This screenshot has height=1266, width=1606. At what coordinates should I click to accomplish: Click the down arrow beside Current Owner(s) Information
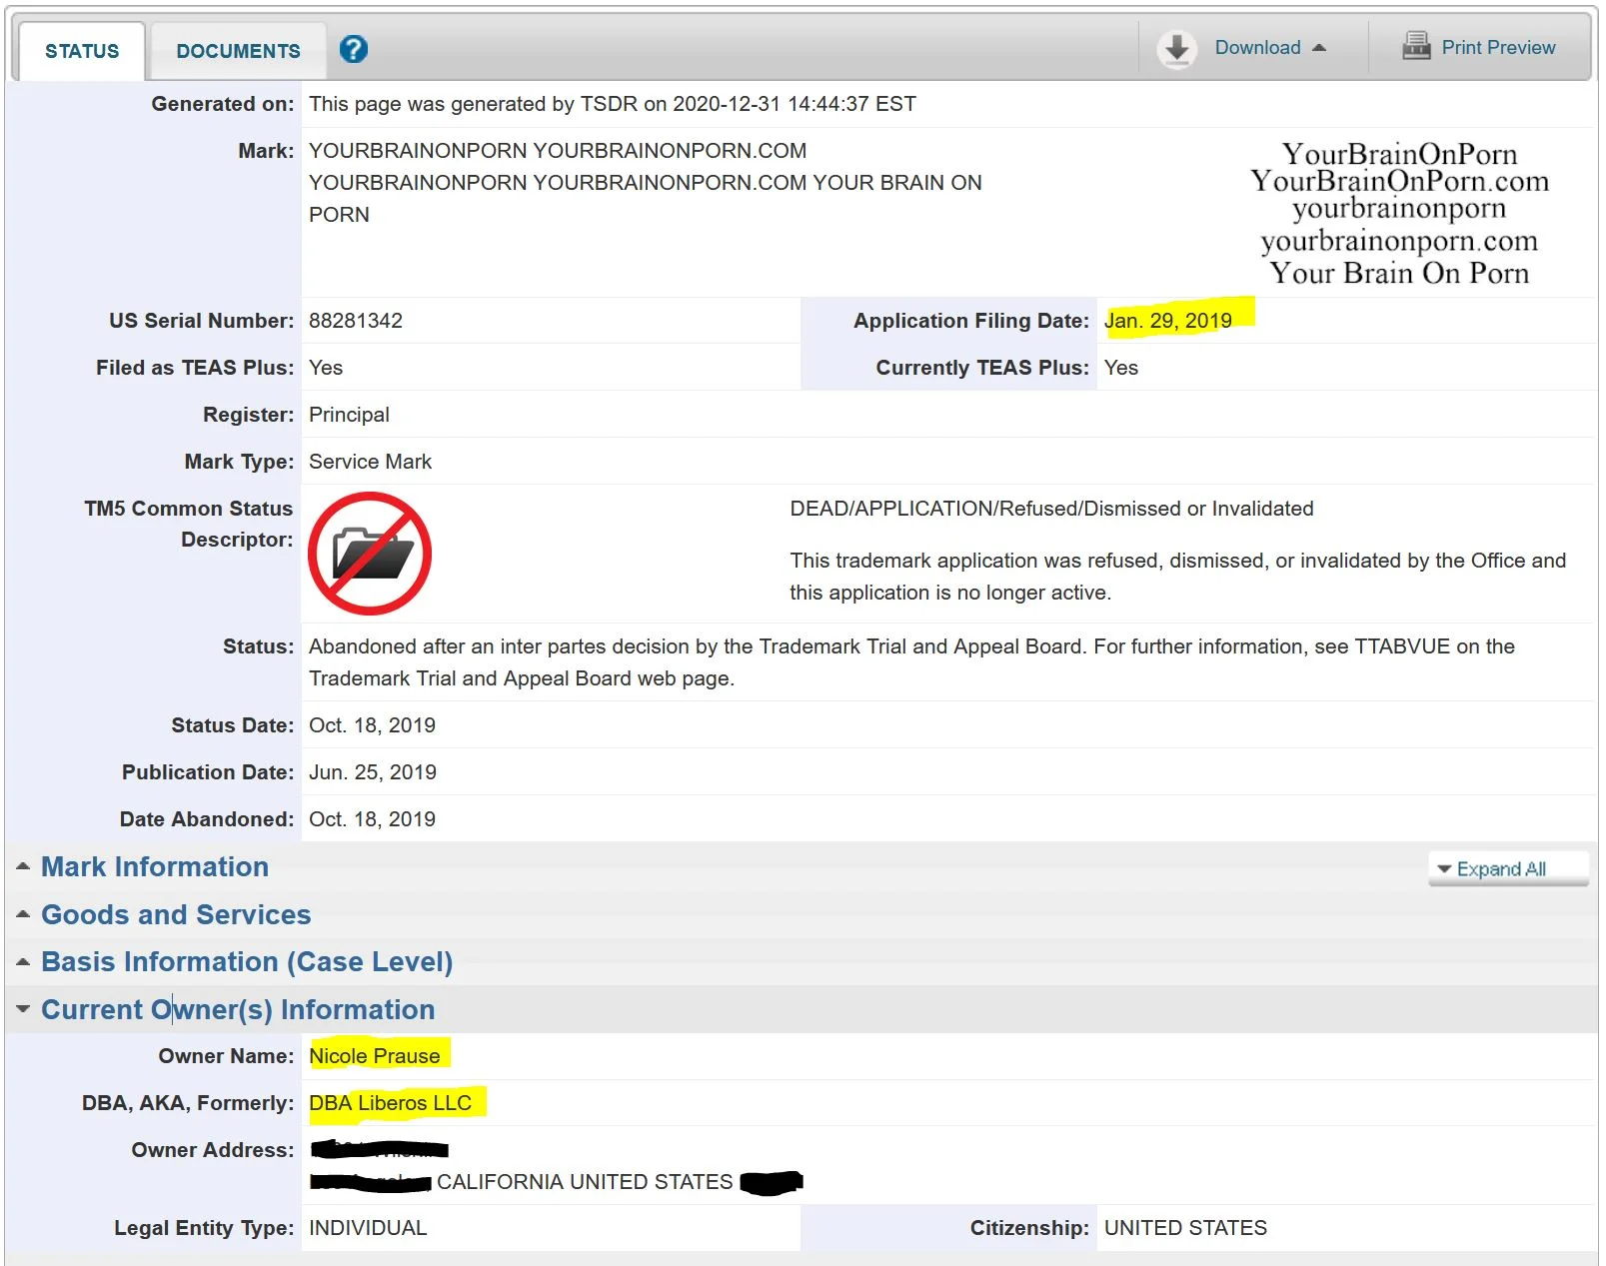[x=23, y=1009]
